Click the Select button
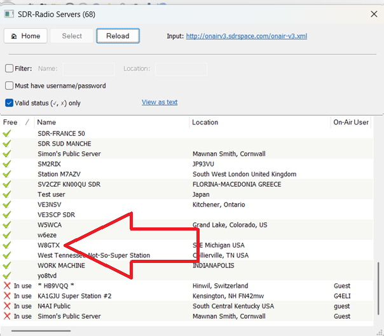 [72, 36]
